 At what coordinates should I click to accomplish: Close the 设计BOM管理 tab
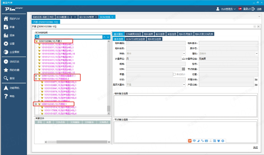pos(96,17)
